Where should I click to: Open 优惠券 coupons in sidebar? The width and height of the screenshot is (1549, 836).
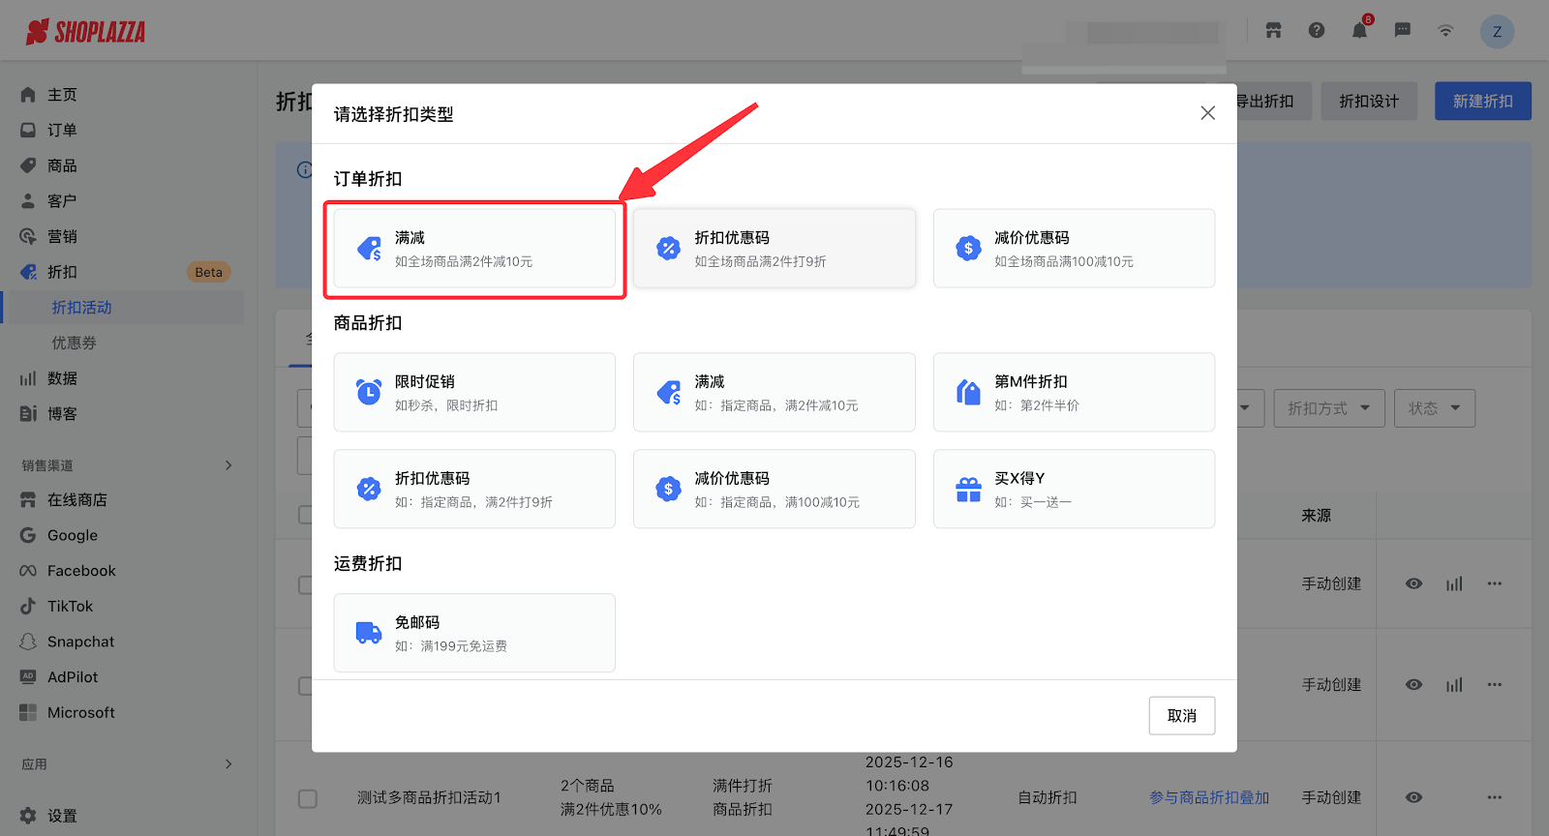(74, 343)
